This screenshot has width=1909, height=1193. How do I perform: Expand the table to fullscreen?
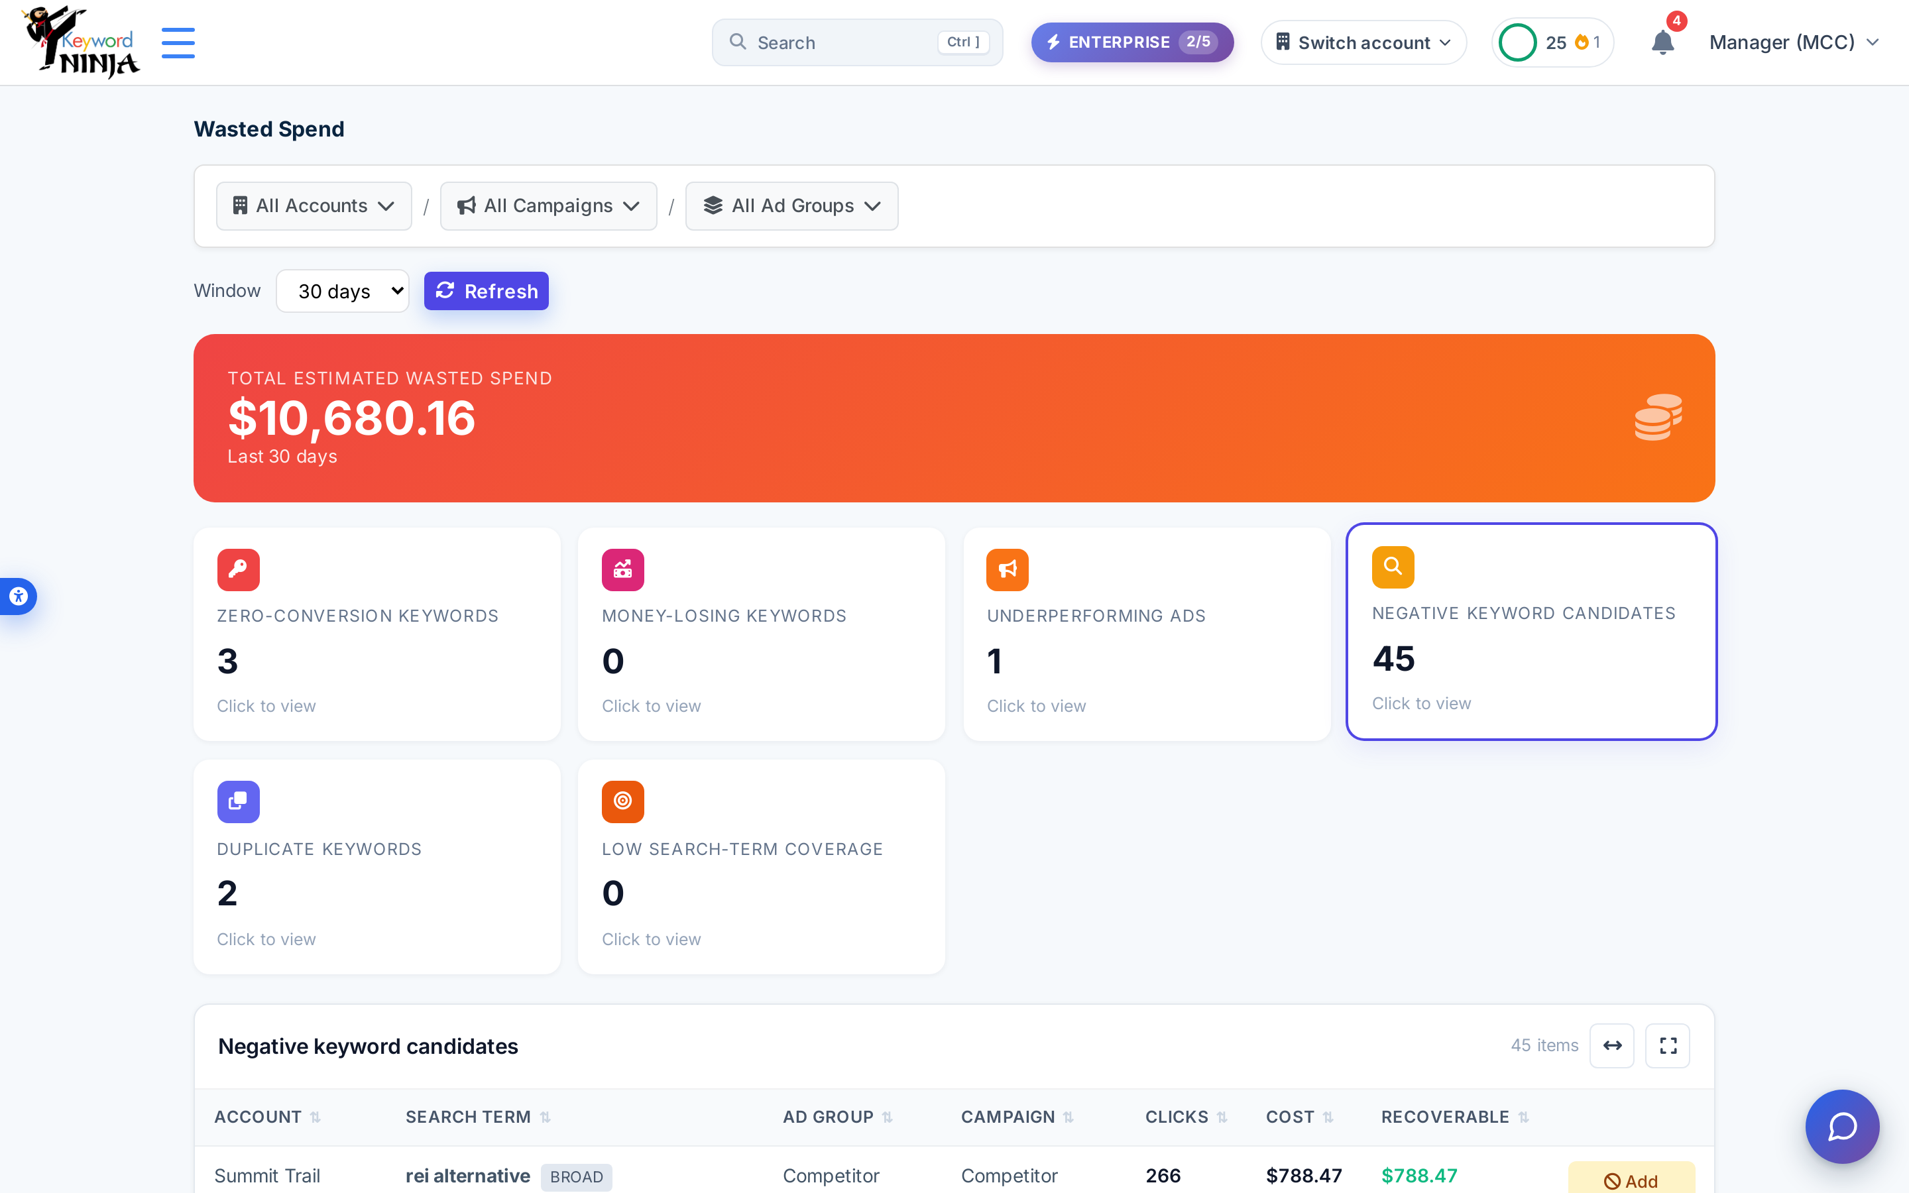tap(1668, 1045)
